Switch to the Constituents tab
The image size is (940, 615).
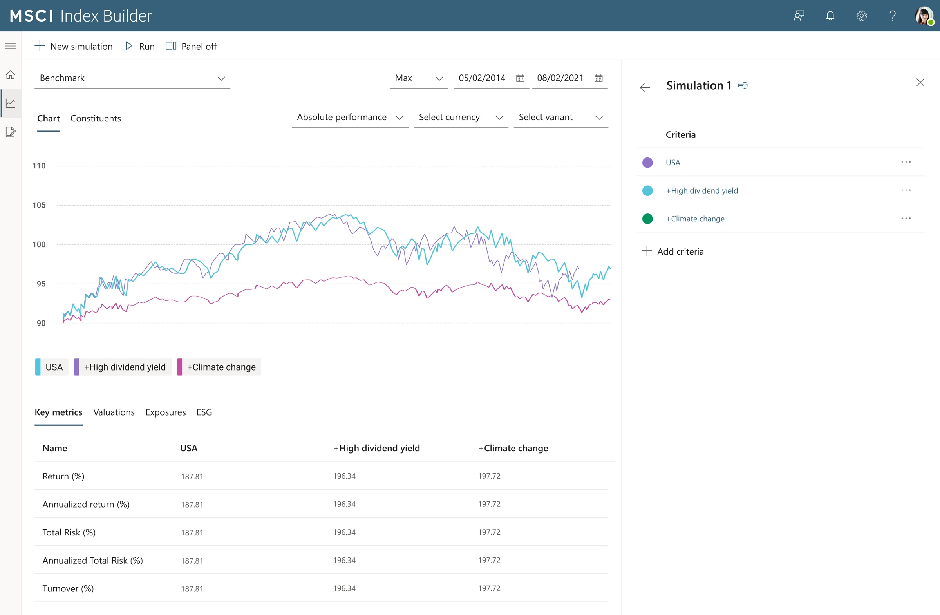(96, 119)
